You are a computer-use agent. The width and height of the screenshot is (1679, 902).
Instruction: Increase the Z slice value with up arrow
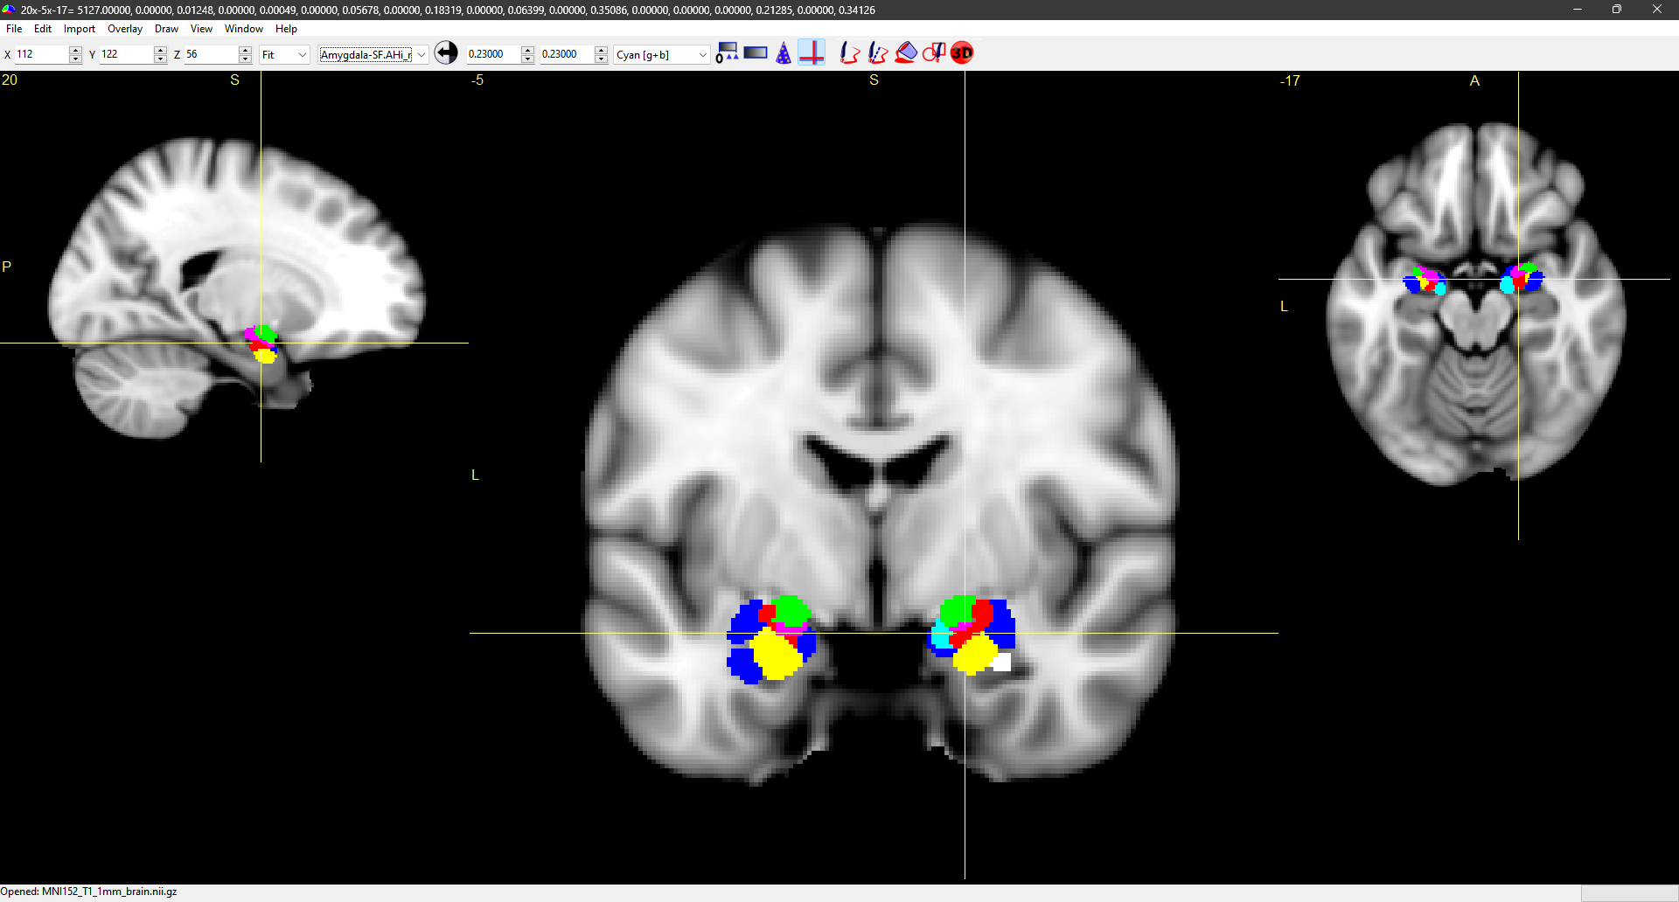[x=245, y=50]
